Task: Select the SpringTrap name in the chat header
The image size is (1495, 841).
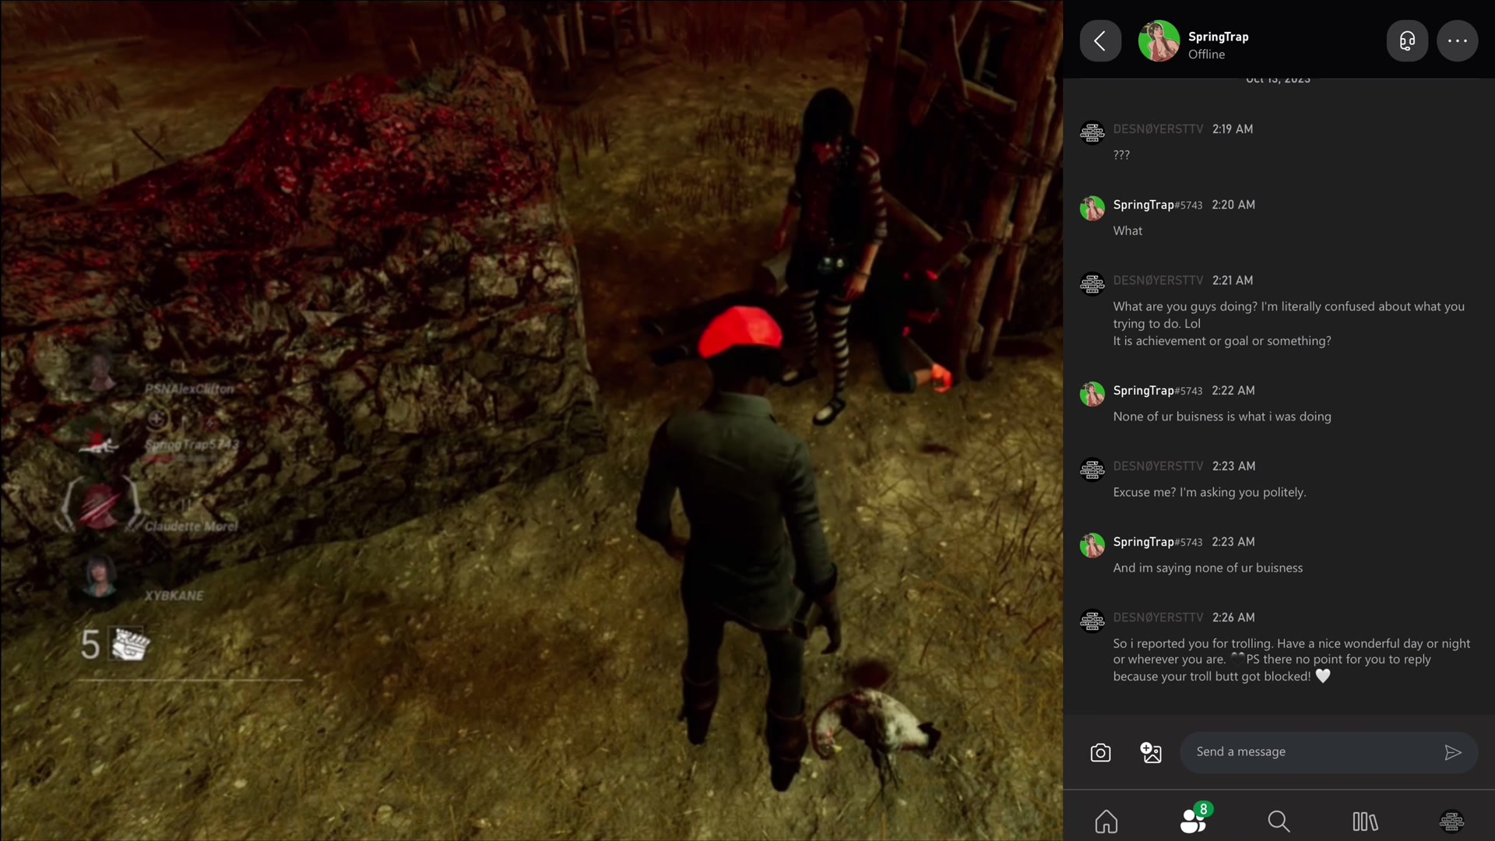Action: tap(1218, 37)
